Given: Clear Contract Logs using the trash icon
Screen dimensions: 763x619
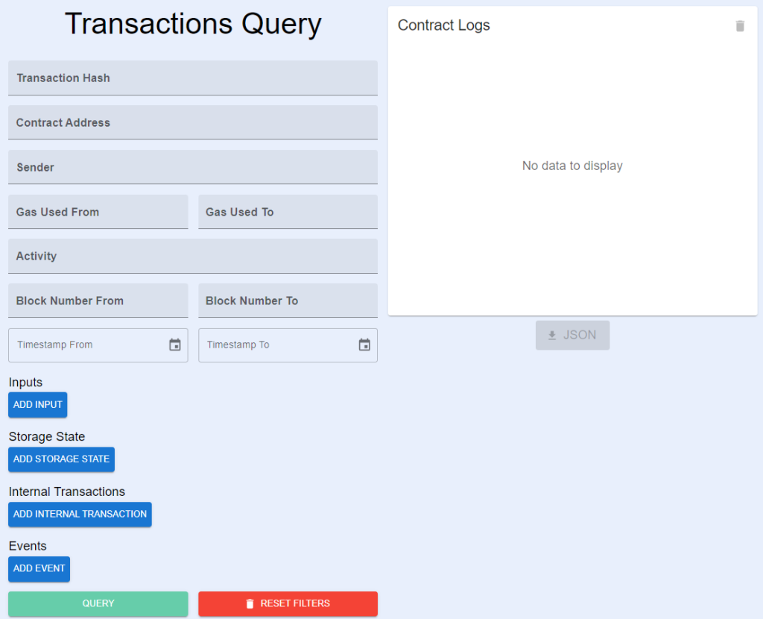Looking at the screenshot, I should click(x=740, y=25).
